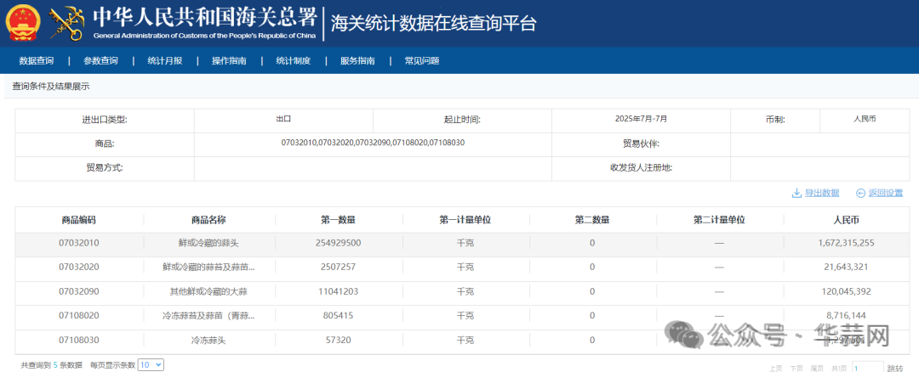Click the 贸易方式 label
Viewport: 919px width, 372px height.
tap(105, 168)
